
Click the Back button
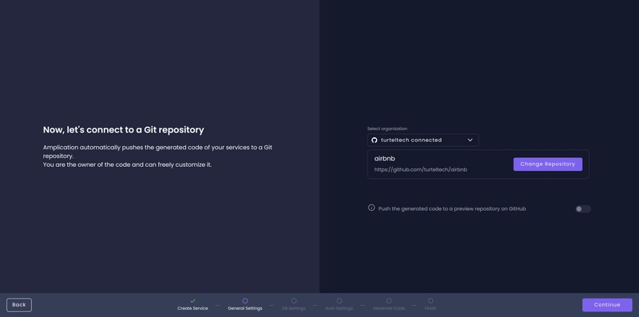coord(19,305)
